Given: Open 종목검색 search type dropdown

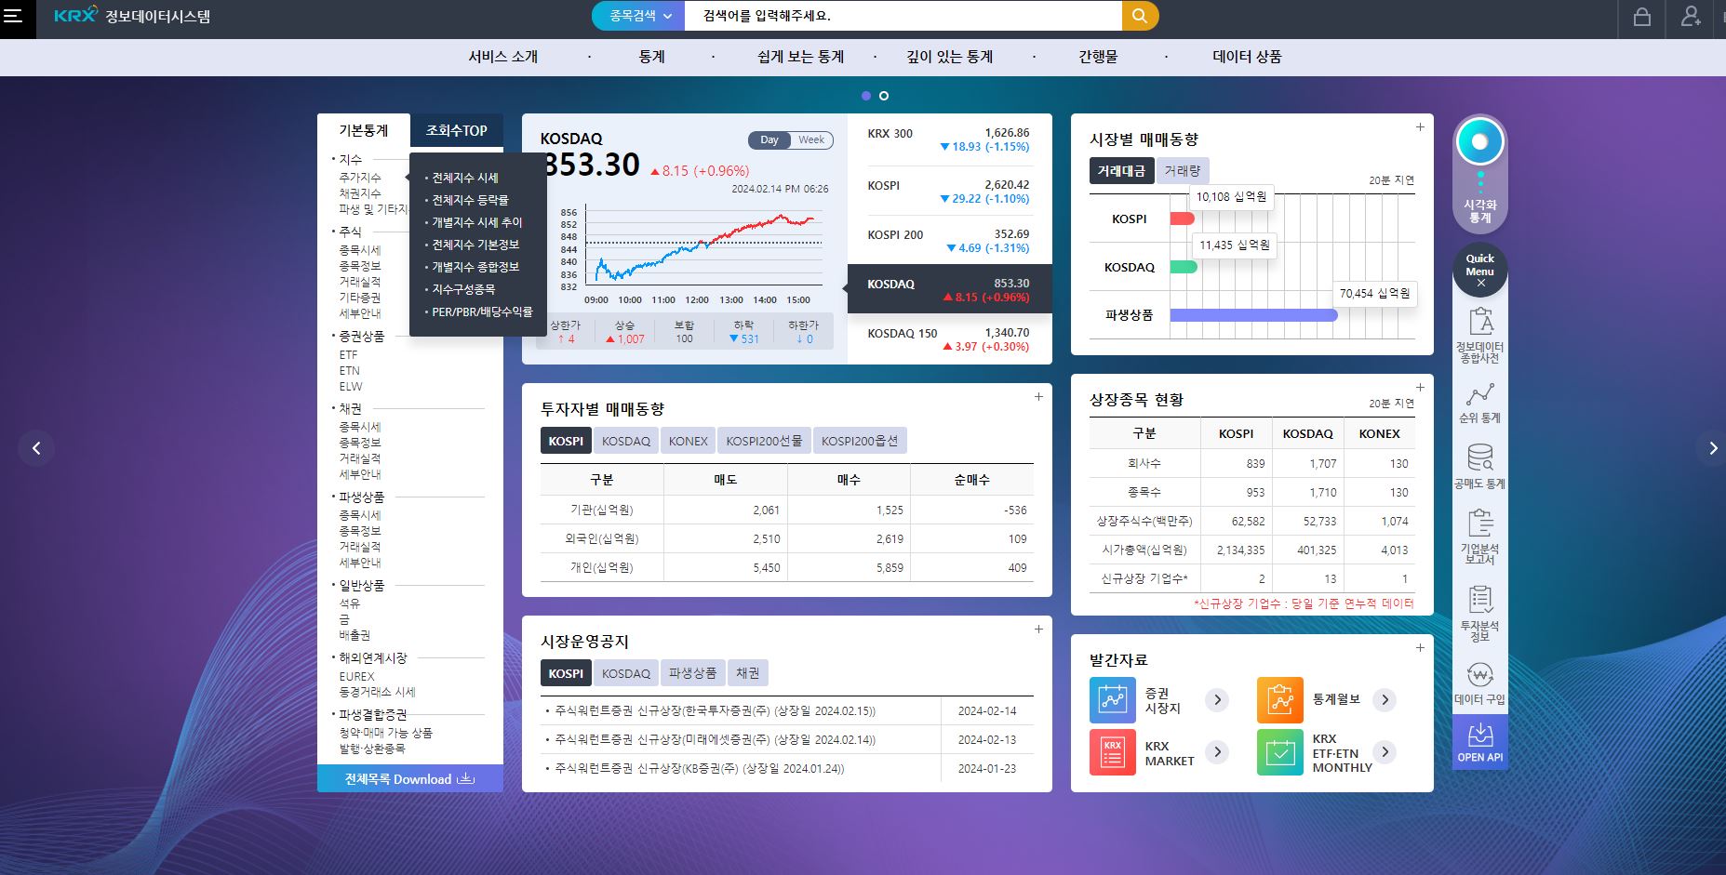Looking at the screenshot, I should pyautogui.click(x=639, y=15).
